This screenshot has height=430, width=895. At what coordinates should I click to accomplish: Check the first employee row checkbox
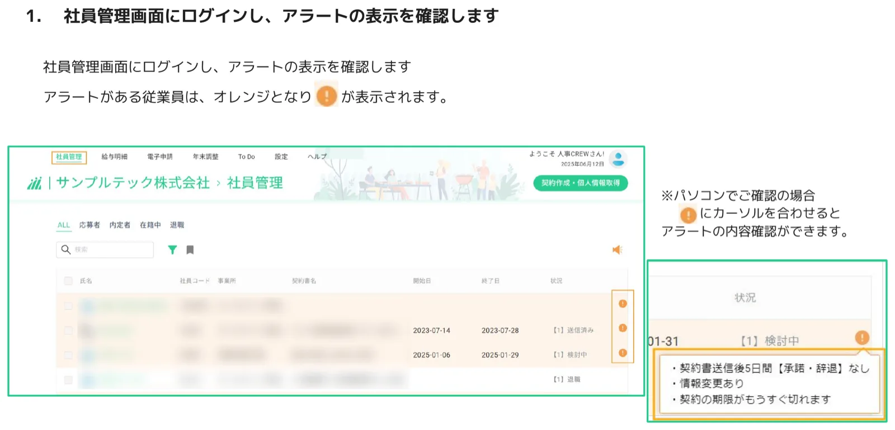pyautogui.click(x=68, y=305)
